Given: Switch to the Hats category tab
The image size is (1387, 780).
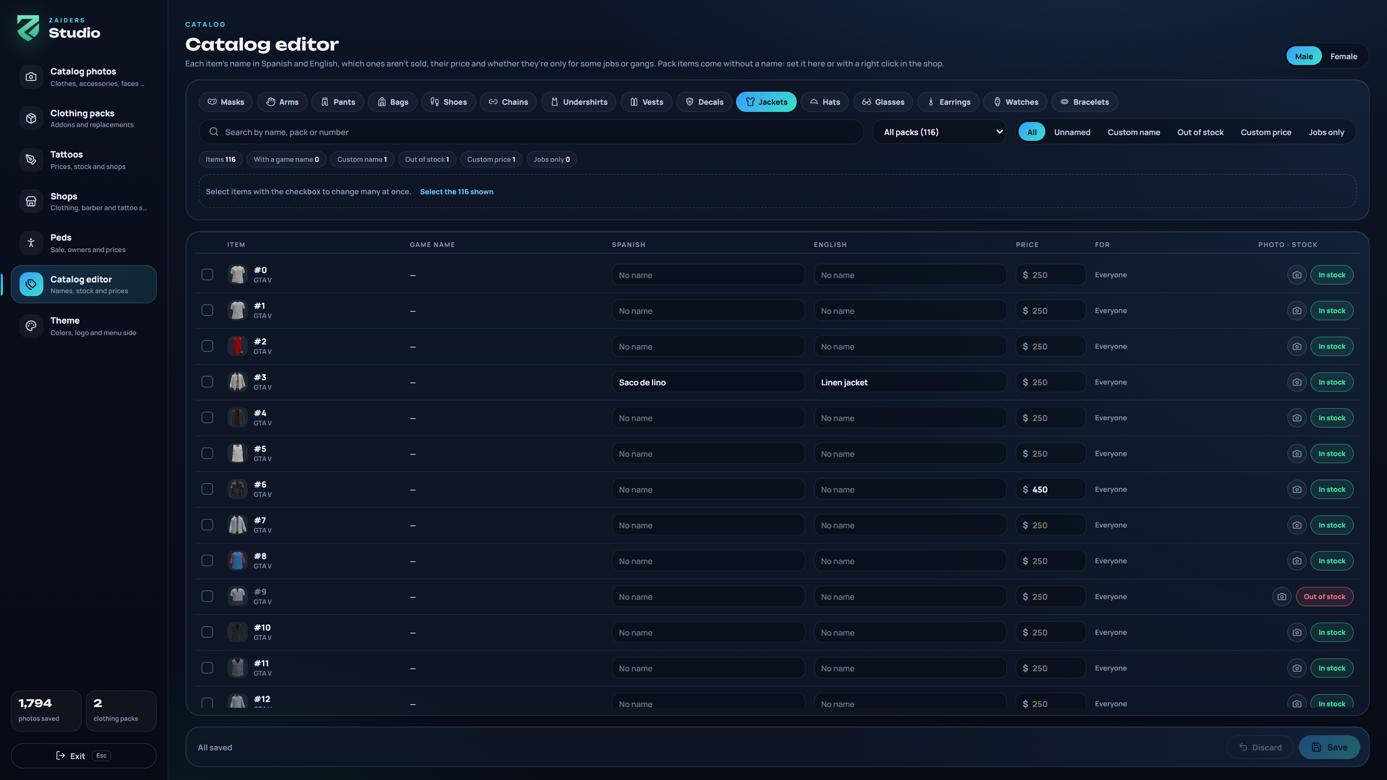Looking at the screenshot, I should (825, 102).
